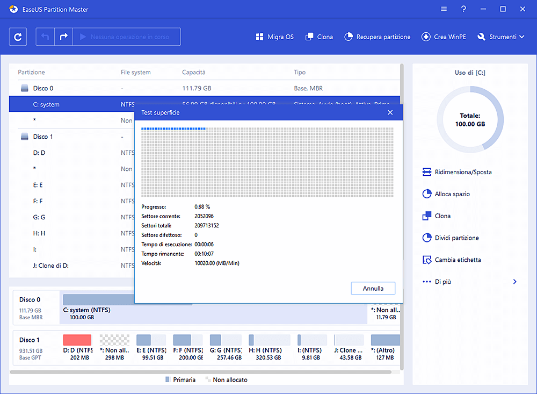
Task: Click the horizontal scrollbar under disk map
Action: [201, 372]
